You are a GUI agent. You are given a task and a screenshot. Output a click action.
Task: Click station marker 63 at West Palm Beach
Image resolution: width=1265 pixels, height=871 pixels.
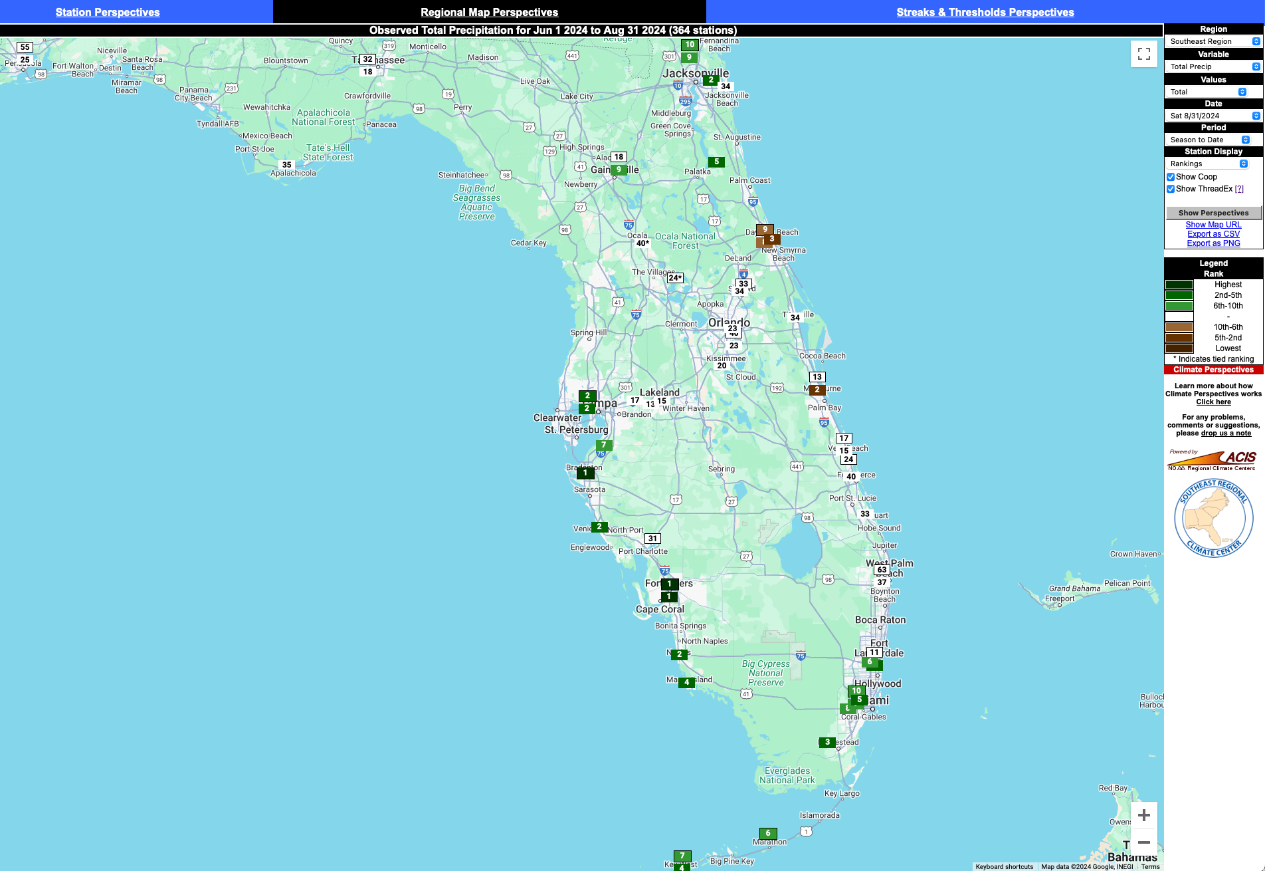(x=882, y=570)
